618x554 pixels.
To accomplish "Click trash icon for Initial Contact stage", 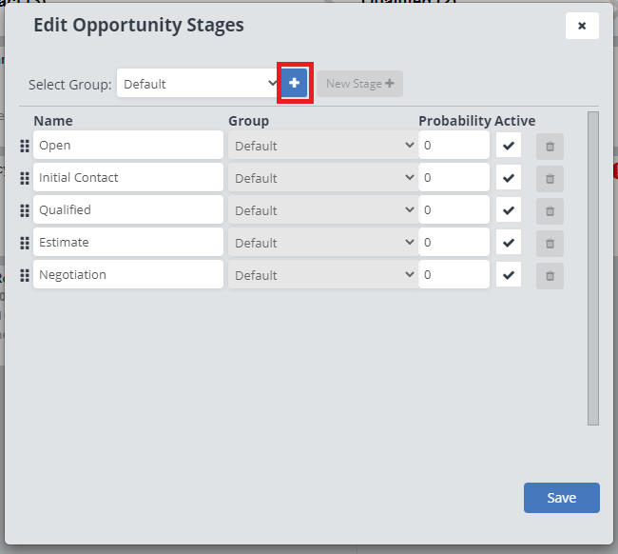I will click(550, 178).
